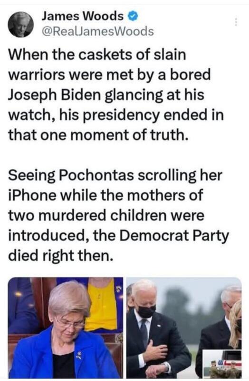Click the first paragraph about caskets of slain warriors
This screenshot has height=381, width=249.
[x=116, y=94]
